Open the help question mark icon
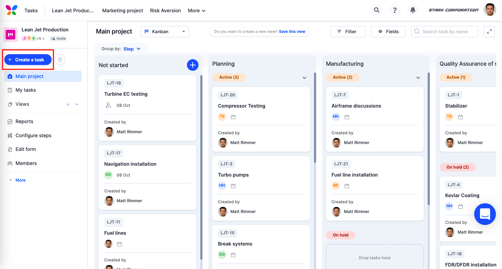502x269 pixels. click(x=395, y=10)
